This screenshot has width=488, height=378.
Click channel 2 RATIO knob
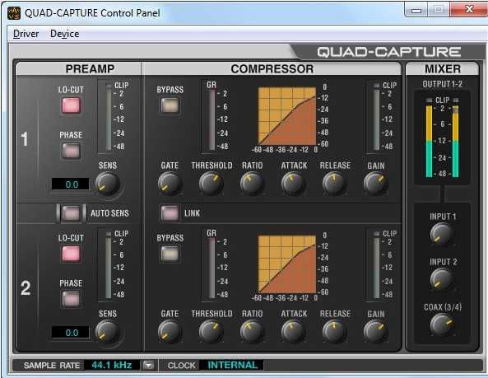coord(252,332)
